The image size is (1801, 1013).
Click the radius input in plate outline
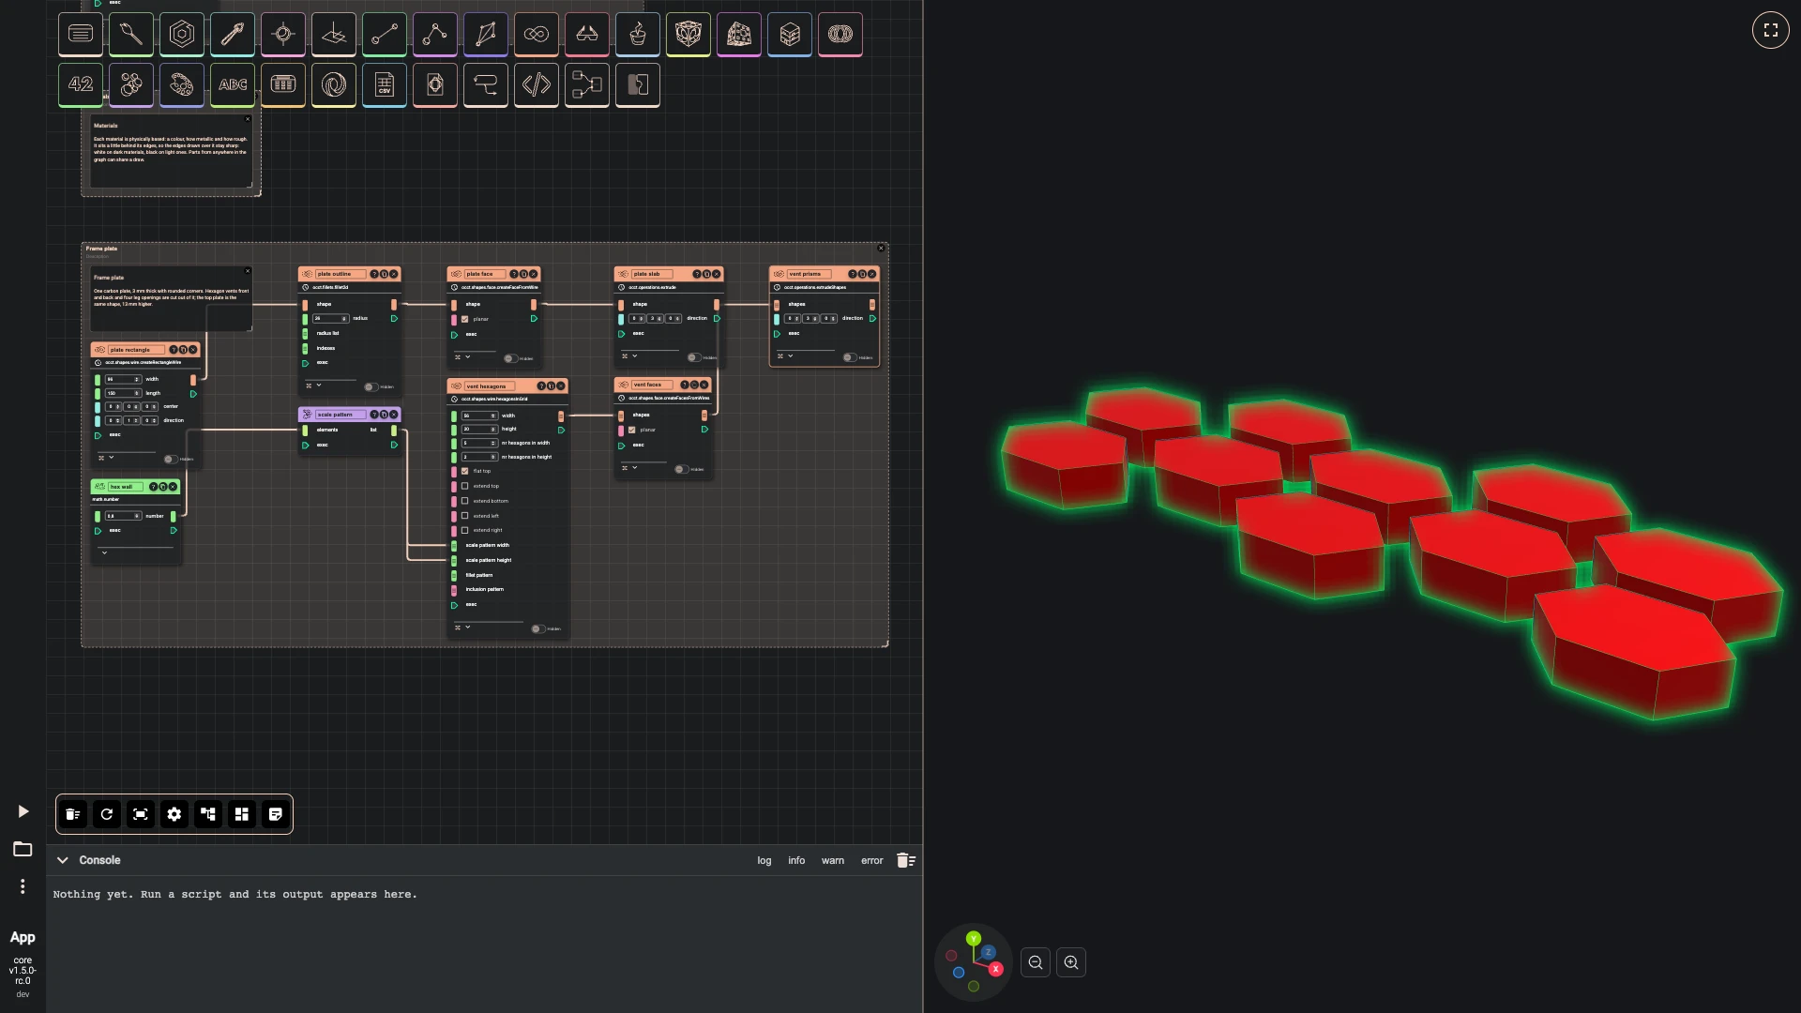tap(330, 318)
